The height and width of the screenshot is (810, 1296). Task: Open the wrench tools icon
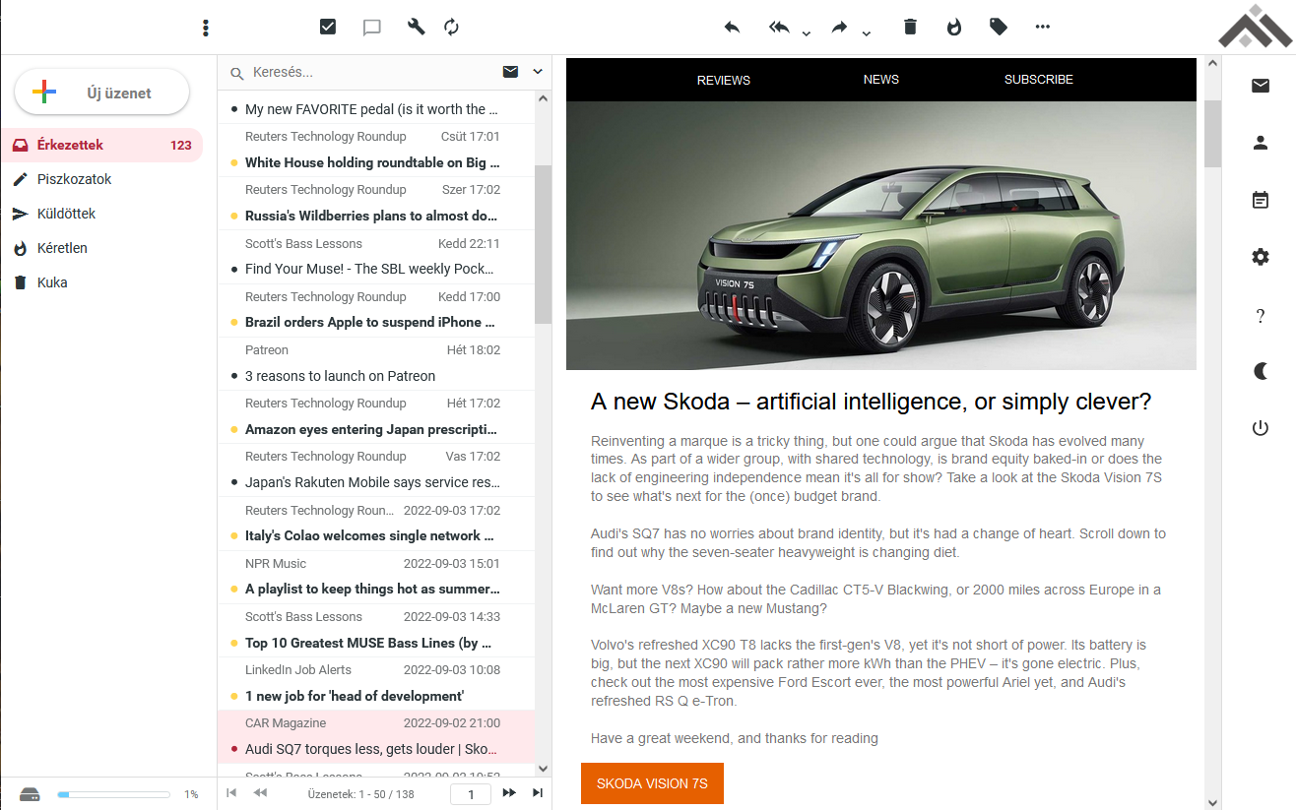pyautogui.click(x=417, y=27)
